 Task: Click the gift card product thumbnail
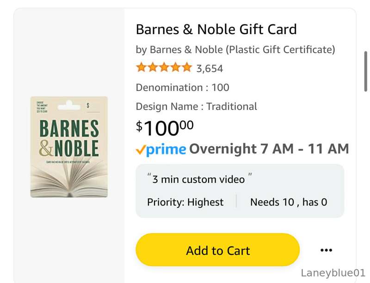click(x=69, y=147)
